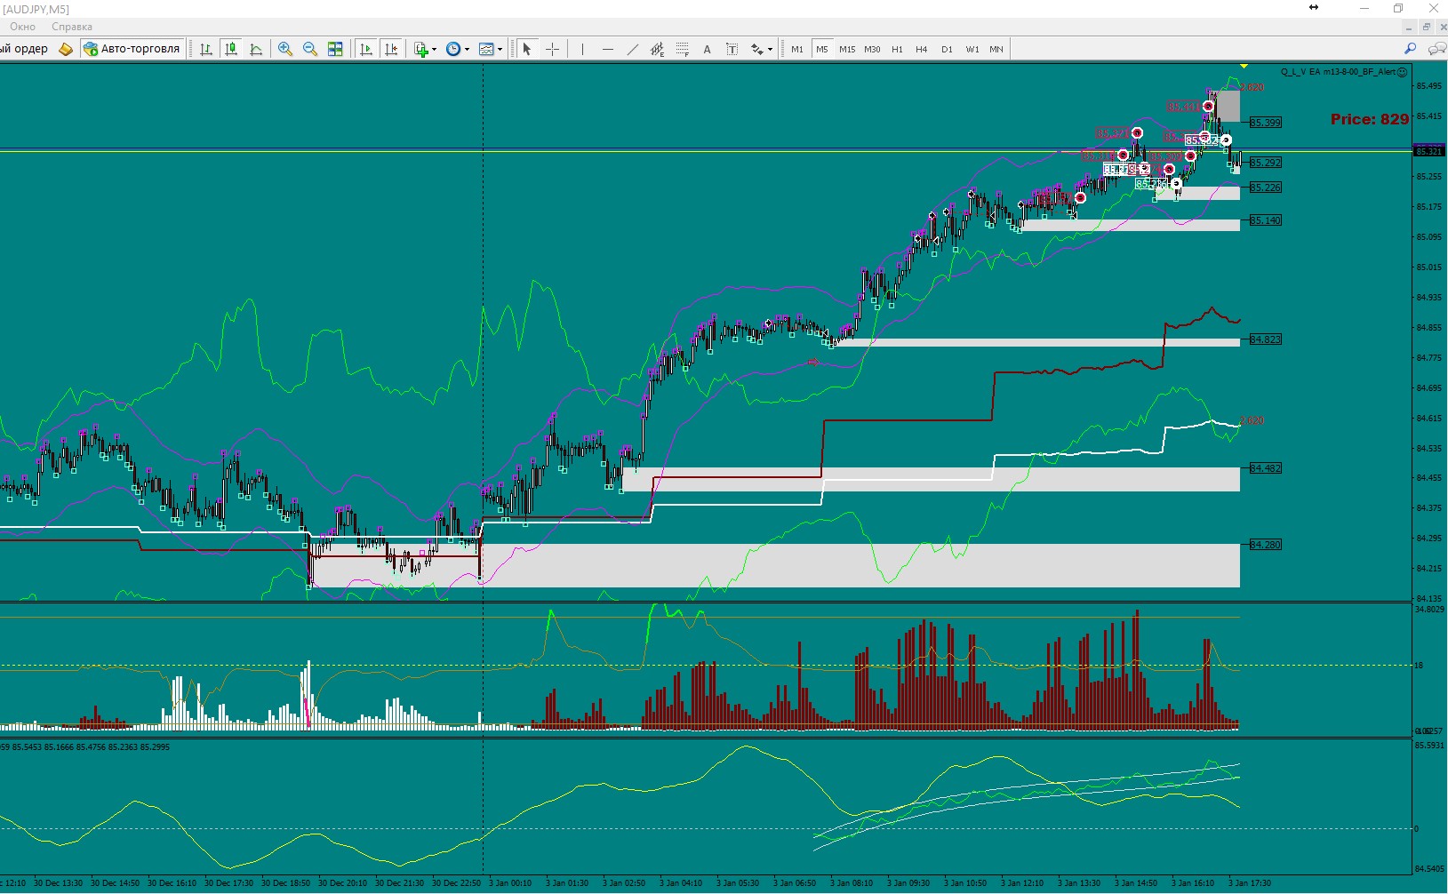The image size is (1448, 894).
Task: Switch timeframe to D1
Action: pos(947,49)
